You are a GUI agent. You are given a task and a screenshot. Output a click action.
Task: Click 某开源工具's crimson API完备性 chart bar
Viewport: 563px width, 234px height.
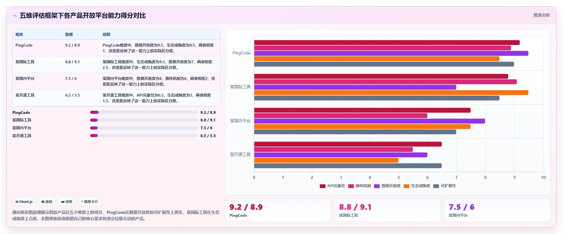click(x=348, y=144)
